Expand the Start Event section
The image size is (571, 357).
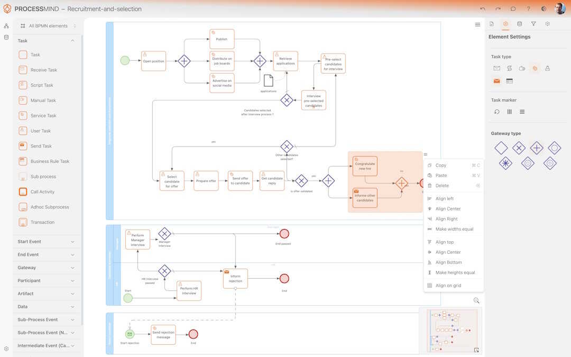click(47, 241)
